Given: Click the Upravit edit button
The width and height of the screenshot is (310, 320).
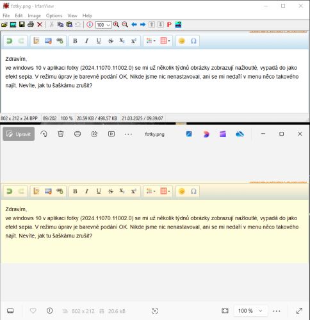Looking at the screenshot, I should point(19,134).
